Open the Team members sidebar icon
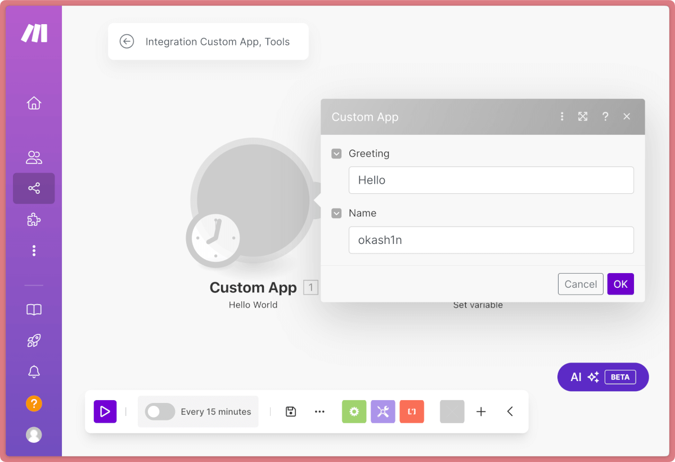 (x=34, y=157)
